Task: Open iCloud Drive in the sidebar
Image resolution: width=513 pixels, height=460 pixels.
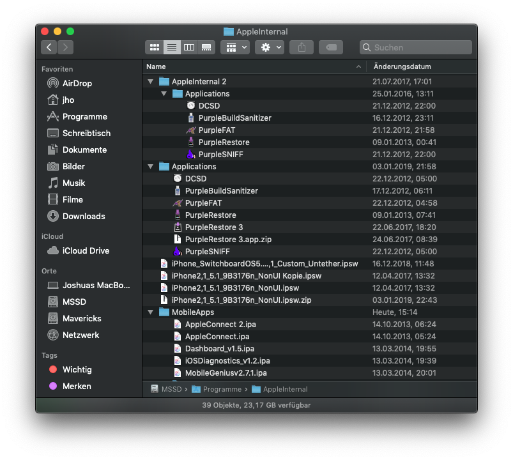Action: tap(78, 250)
